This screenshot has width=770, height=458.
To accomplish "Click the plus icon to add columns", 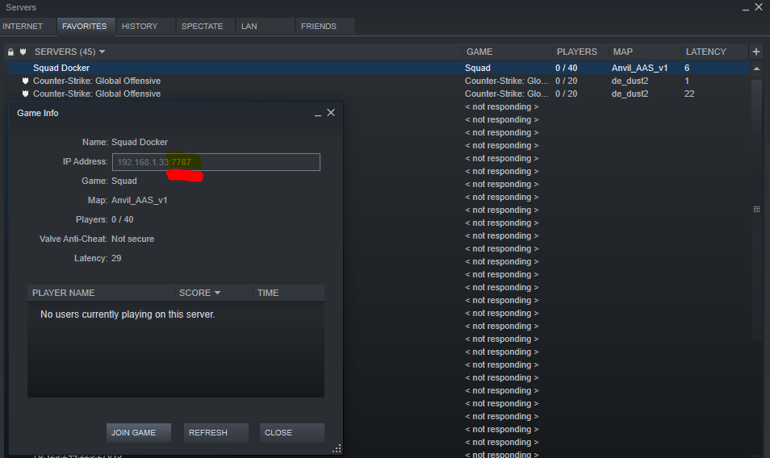I will tap(756, 52).
